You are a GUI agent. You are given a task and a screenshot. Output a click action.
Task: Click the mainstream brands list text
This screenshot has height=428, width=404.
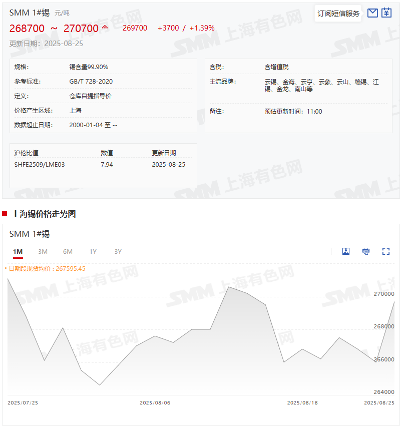click(x=321, y=85)
